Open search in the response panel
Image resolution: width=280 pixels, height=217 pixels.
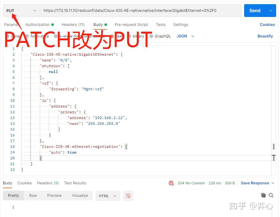pyautogui.click(x=271, y=195)
